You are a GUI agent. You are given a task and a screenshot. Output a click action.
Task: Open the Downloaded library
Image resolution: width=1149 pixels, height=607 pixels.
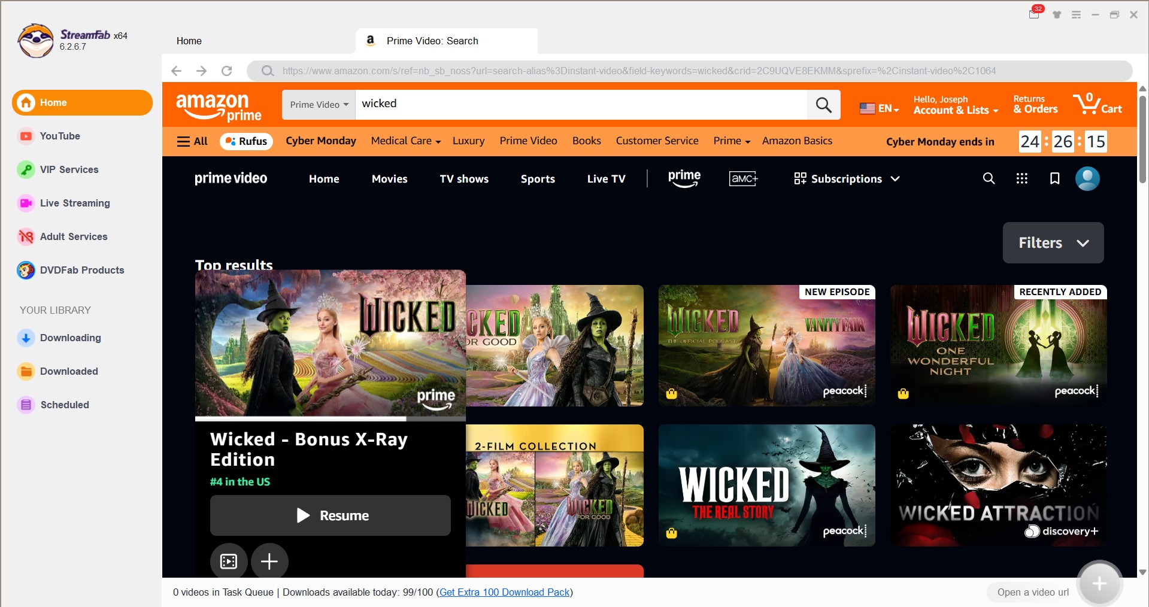tap(68, 371)
